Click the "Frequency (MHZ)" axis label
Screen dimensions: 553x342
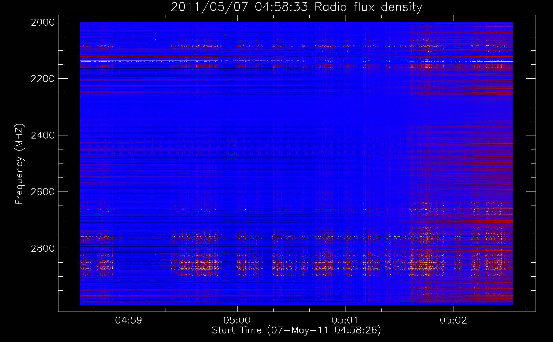[20, 164]
